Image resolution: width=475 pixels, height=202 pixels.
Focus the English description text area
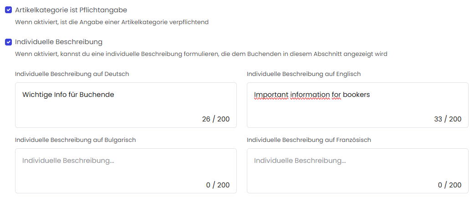click(358, 109)
